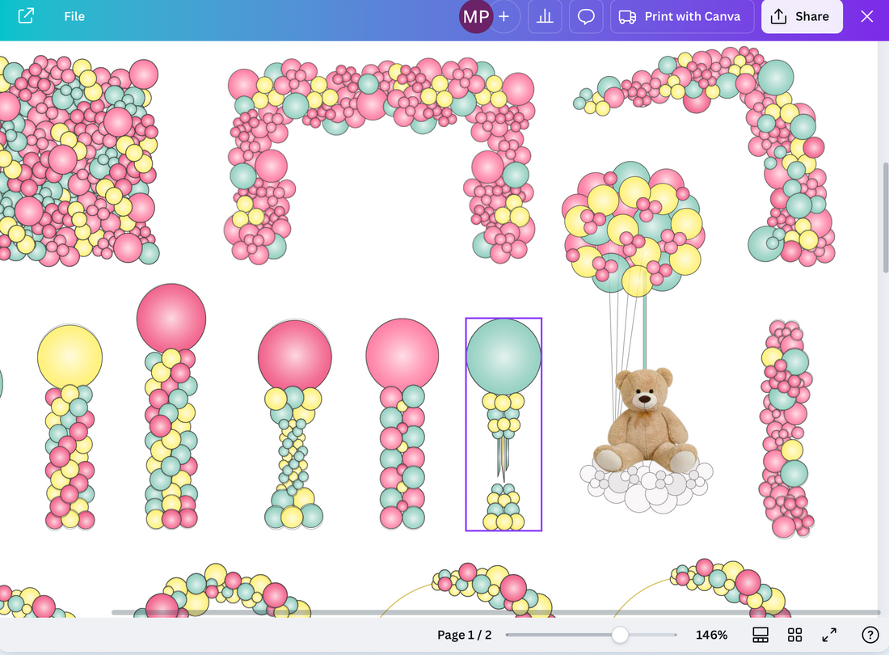Click the Share button
This screenshot has height=655, width=889.
tap(801, 16)
